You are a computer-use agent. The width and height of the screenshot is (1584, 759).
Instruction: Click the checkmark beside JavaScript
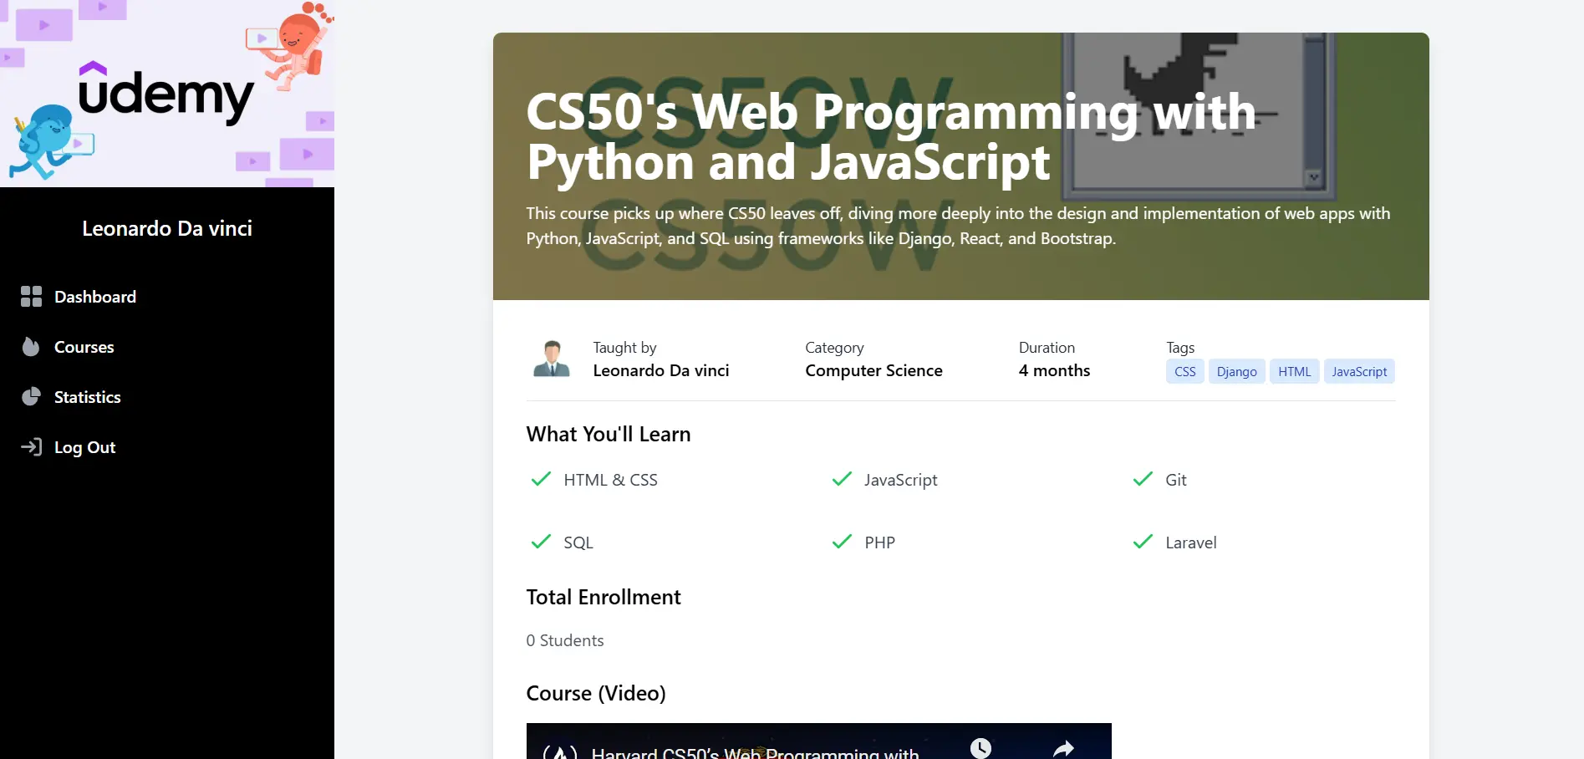842,479
